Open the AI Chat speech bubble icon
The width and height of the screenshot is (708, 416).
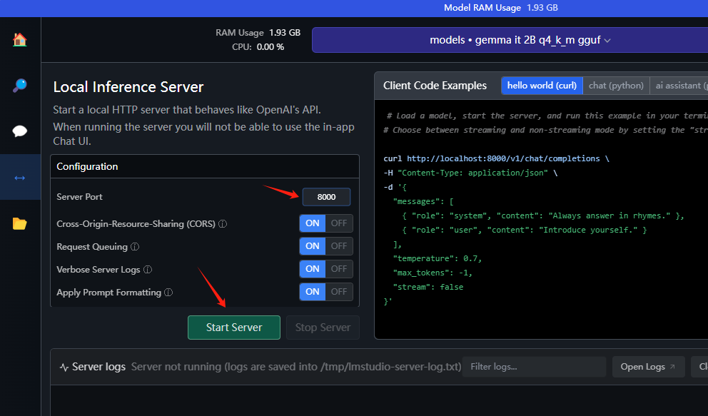pyautogui.click(x=20, y=131)
